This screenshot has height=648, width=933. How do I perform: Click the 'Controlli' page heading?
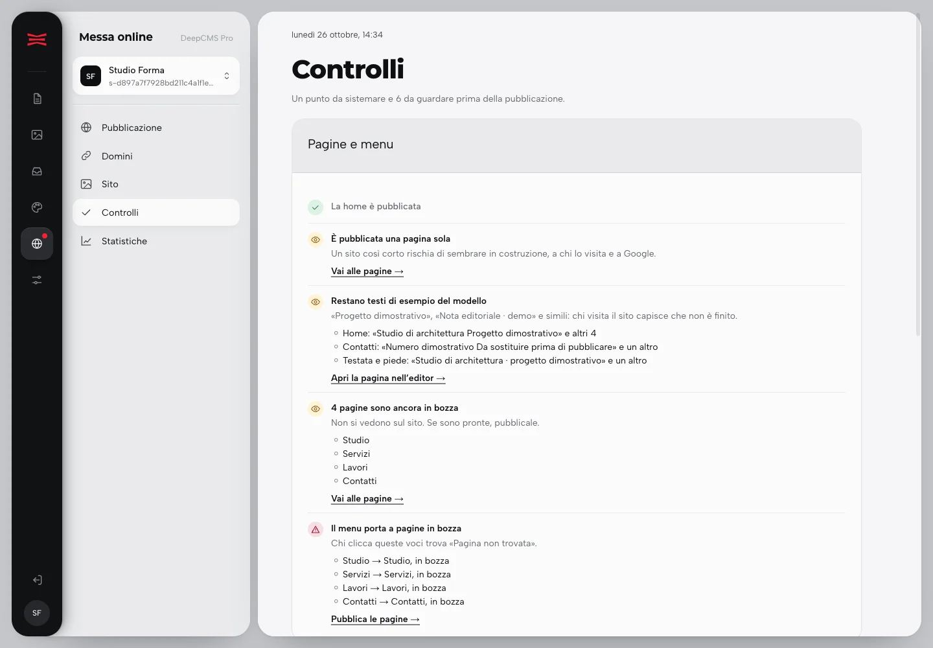pyautogui.click(x=348, y=69)
